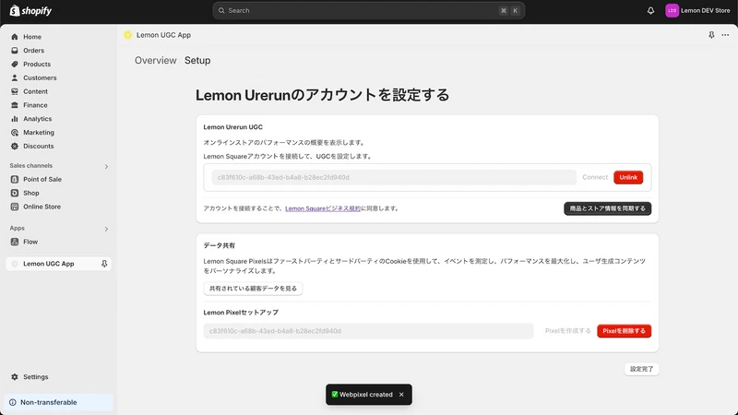The height and width of the screenshot is (415, 738).
Task: Click the red Pixelを削除する button
Action: (x=625, y=331)
